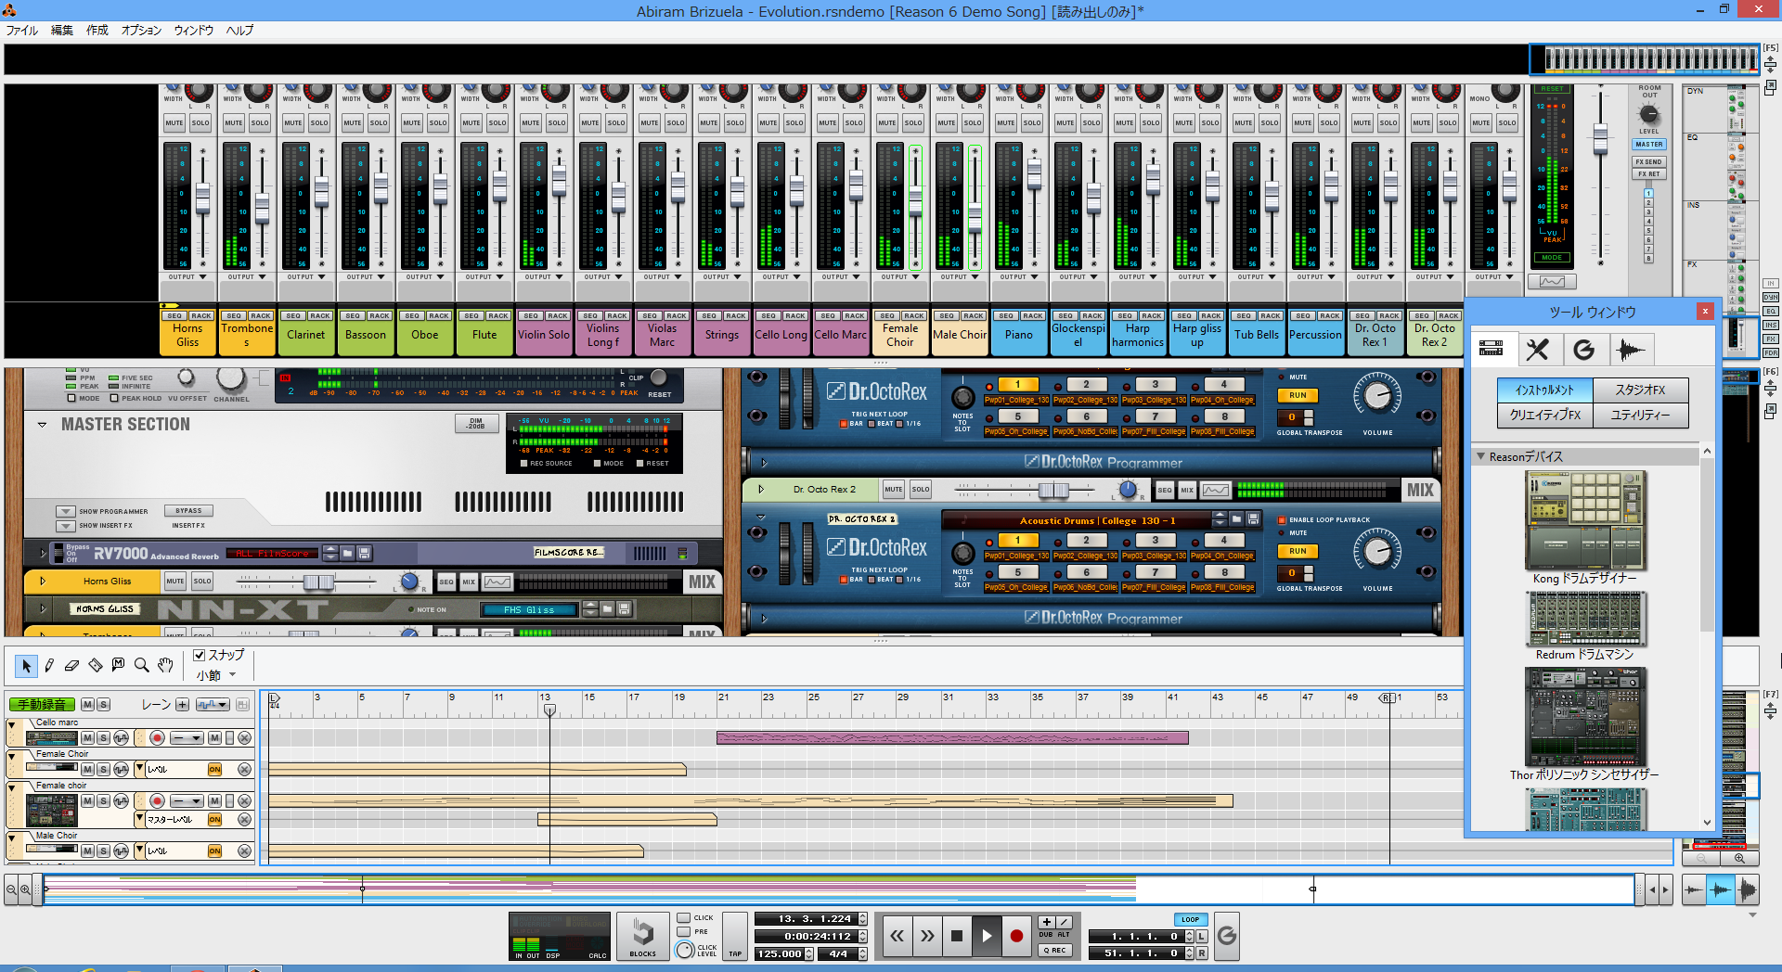Viewport: 1782px width, 972px height.
Task: Open the ウィンドウ menu
Action: (x=193, y=31)
